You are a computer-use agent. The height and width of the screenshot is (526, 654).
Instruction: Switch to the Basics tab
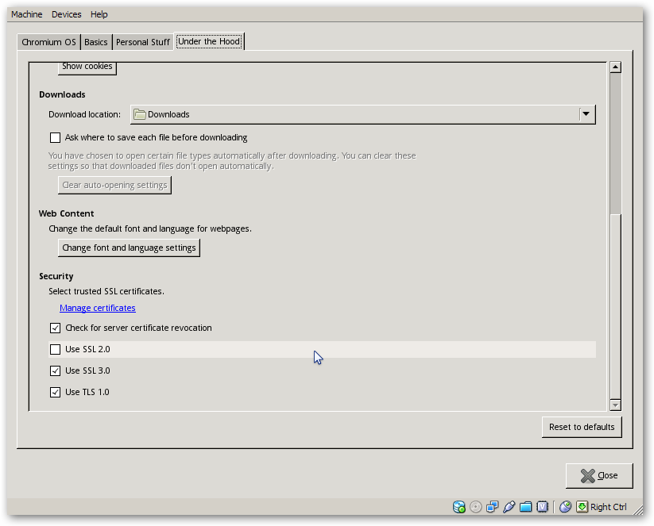(x=96, y=42)
